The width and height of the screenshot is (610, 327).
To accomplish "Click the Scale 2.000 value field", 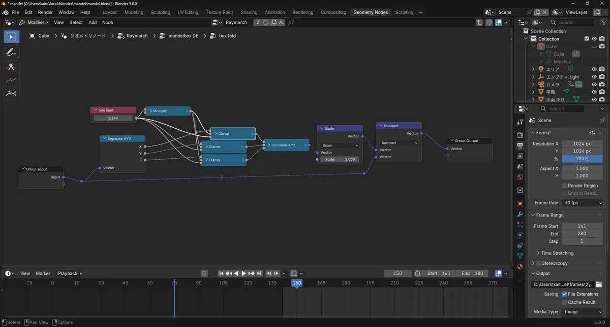I will 340,159.
